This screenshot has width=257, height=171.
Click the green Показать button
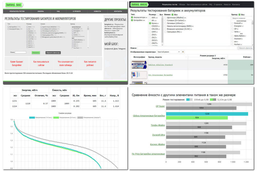pyautogui.click(x=36, y=53)
